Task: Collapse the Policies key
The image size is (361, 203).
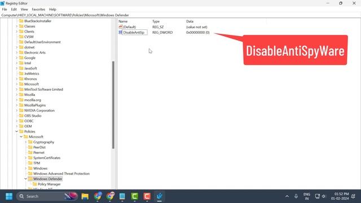Action: tap(16, 131)
